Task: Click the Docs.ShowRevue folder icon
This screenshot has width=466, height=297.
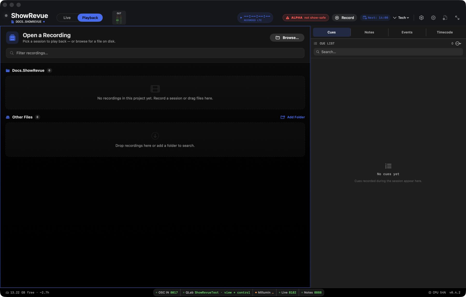Action: [8, 71]
